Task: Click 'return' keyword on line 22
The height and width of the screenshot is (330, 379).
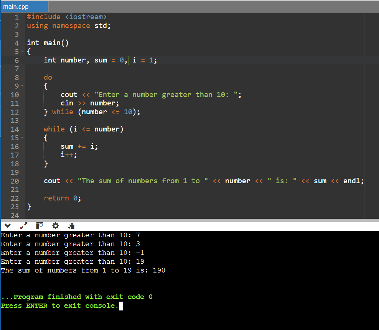Action: 56,198
